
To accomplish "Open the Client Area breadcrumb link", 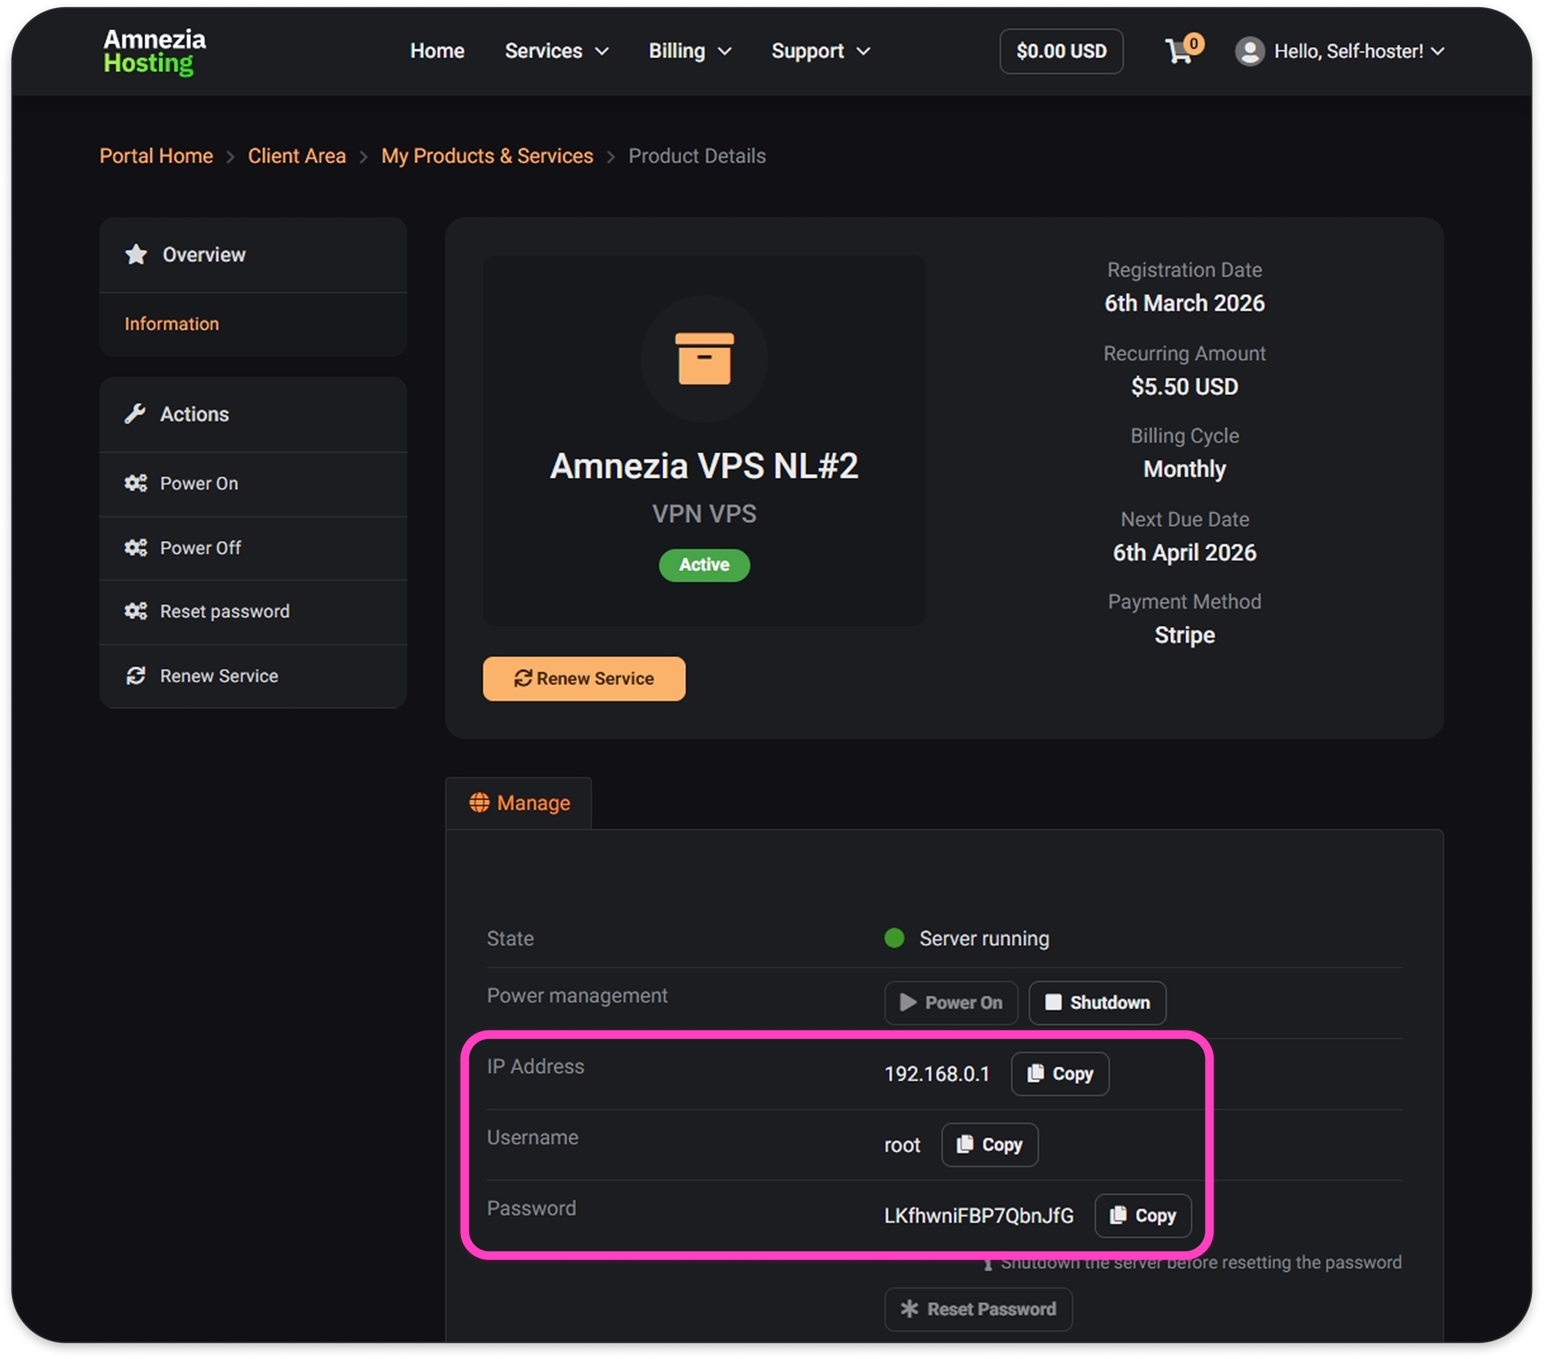I will tap(297, 155).
